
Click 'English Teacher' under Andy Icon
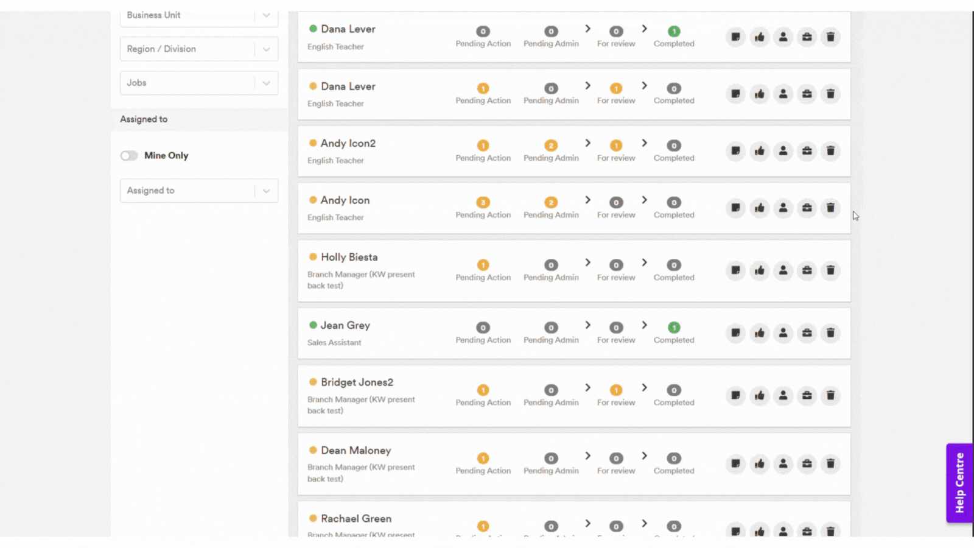(335, 218)
